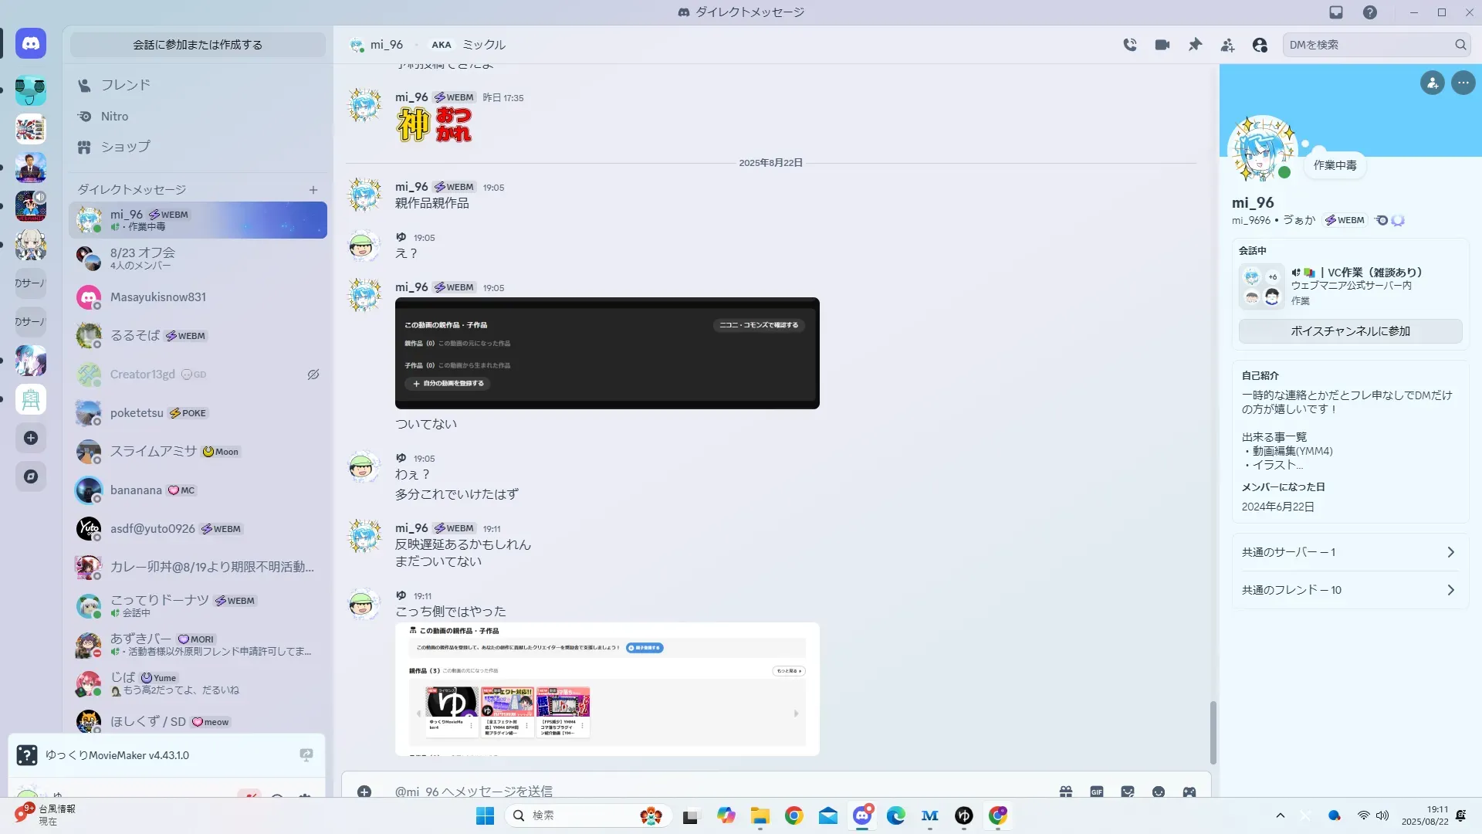Open the gift Nitro icon
The height and width of the screenshot is (834, 1482).
pos(1066,792)
